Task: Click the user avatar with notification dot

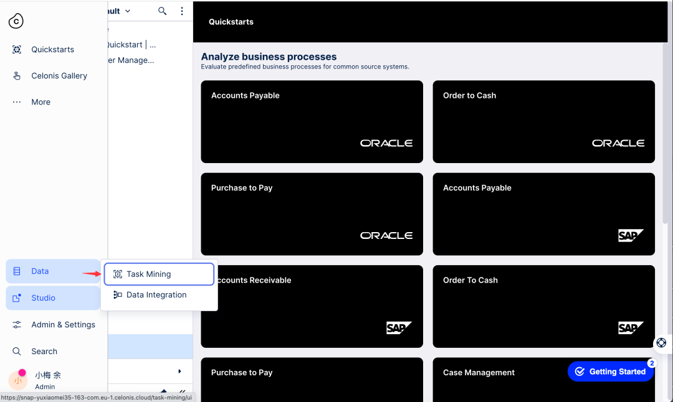Action: (17, 379)
